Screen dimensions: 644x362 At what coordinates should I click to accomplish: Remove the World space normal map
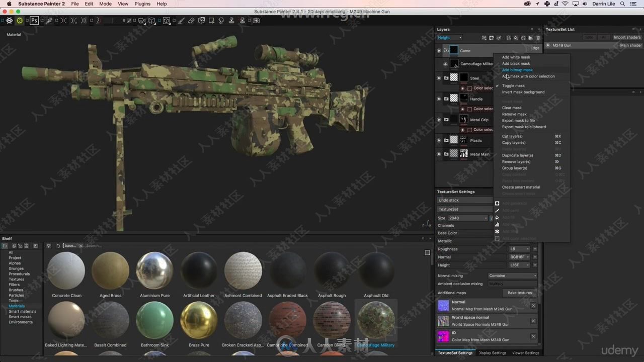tap(533, 321)
